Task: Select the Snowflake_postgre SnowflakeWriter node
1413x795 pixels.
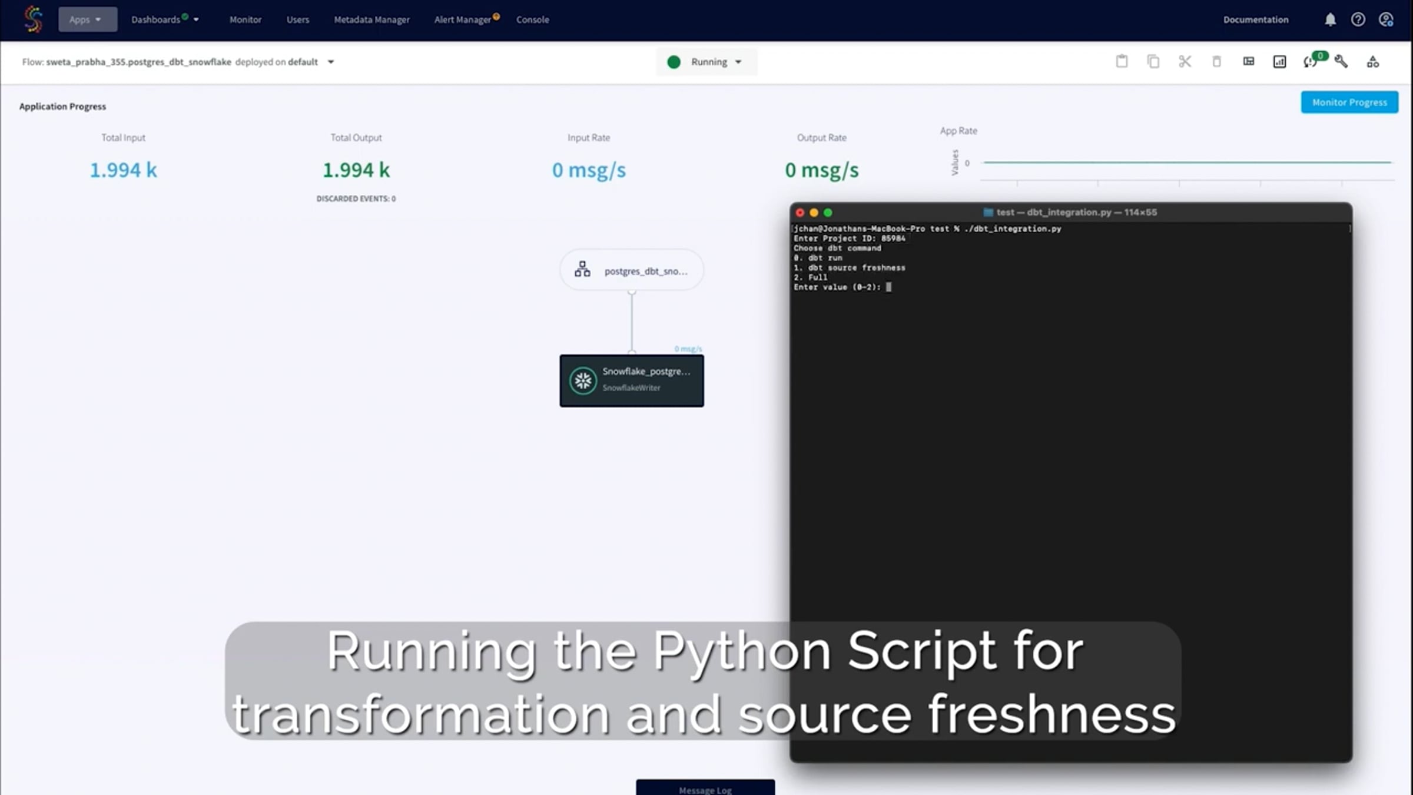Action: tap(631, 380)
